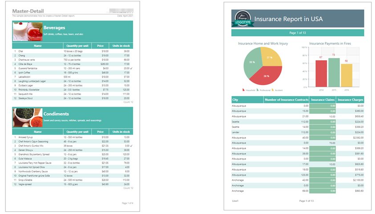This screenshot has width=375, height=214.
Task: Click the Insurance Claims column header
Action: (x=323, y=100)
